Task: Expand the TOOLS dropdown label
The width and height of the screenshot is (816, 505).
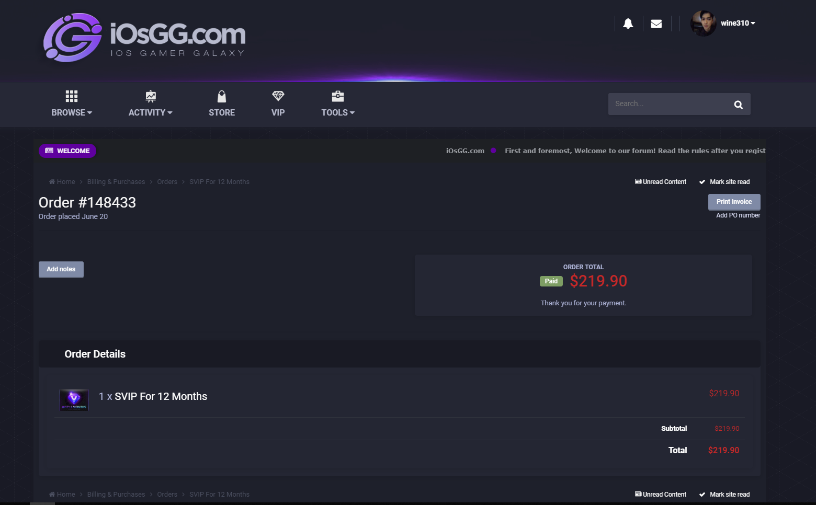Action: pos(338,112)
